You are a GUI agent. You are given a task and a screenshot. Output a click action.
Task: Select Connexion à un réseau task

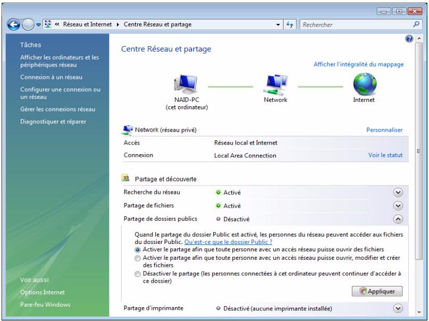(x=51, y=77)
